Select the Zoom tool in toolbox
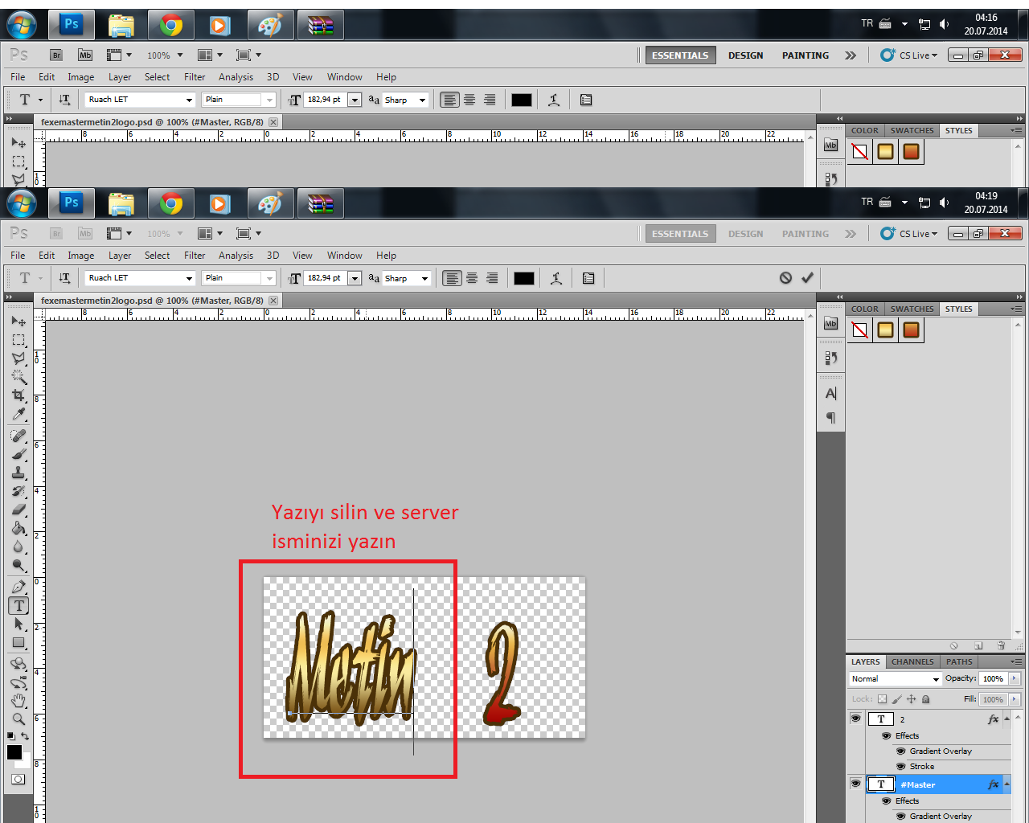1029x823 pixels. tap(18, 719)
